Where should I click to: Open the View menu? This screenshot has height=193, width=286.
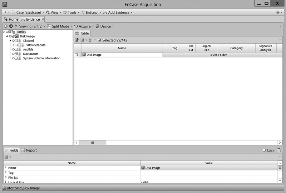[x=54, y=13]
